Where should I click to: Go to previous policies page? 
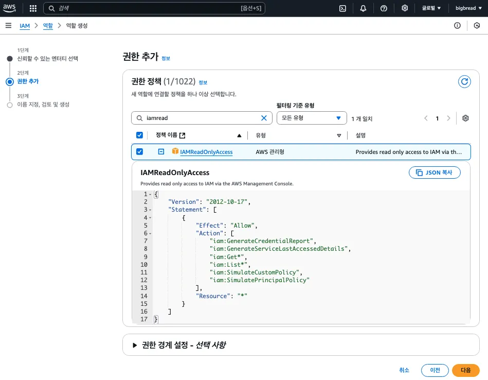[x=426, y=118]
